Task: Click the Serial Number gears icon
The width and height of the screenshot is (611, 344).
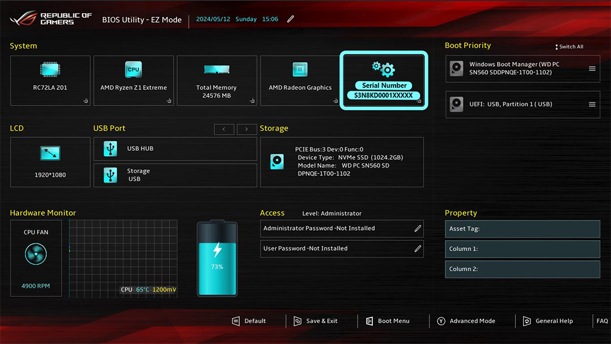Action: pos(384,69)
